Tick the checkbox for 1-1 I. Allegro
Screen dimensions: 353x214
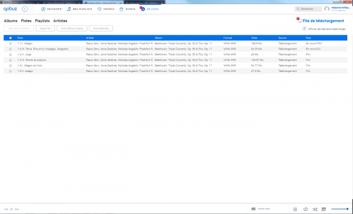(11, 43)
